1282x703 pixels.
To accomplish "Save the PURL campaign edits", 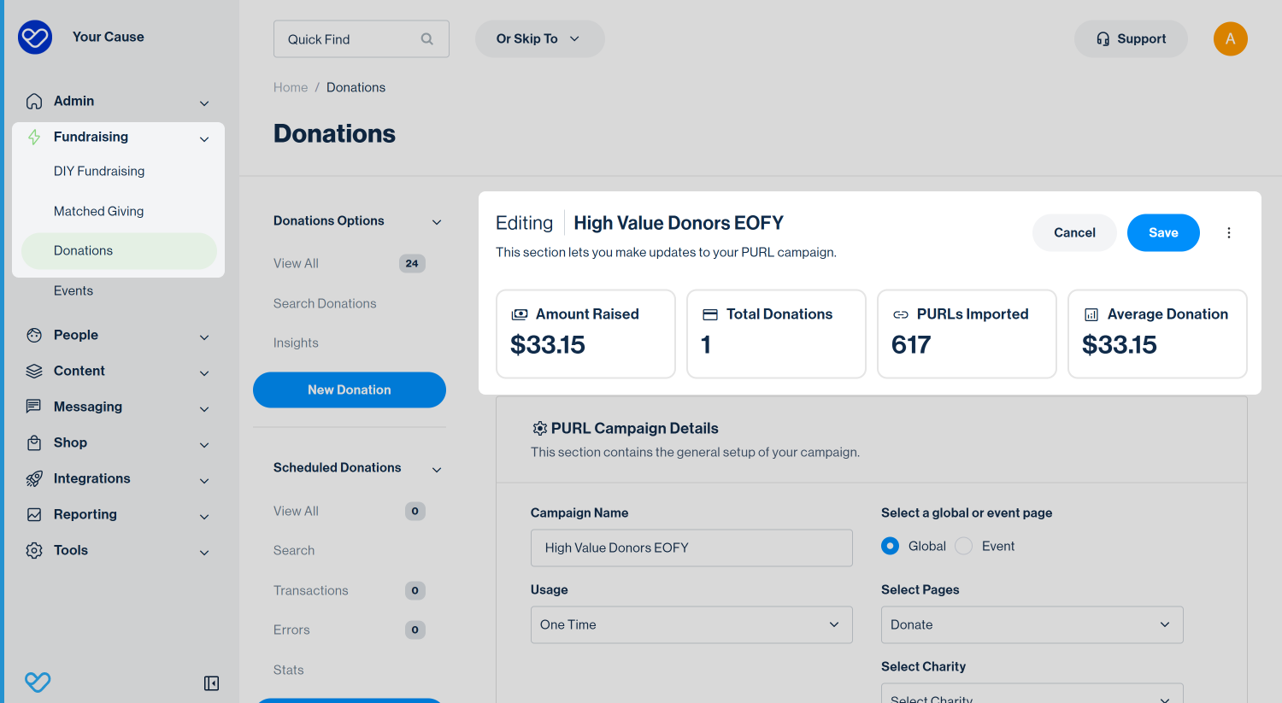I will (1163, 232).
